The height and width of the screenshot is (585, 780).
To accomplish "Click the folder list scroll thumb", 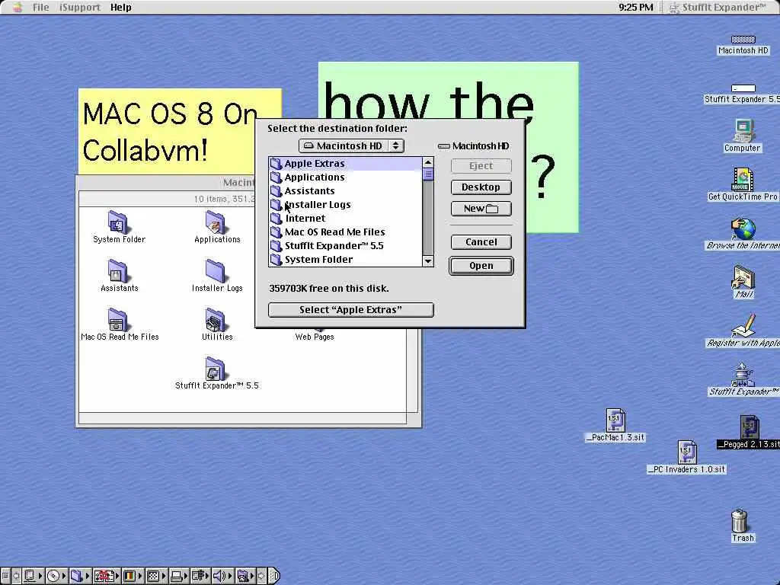I will click(428, 174).
